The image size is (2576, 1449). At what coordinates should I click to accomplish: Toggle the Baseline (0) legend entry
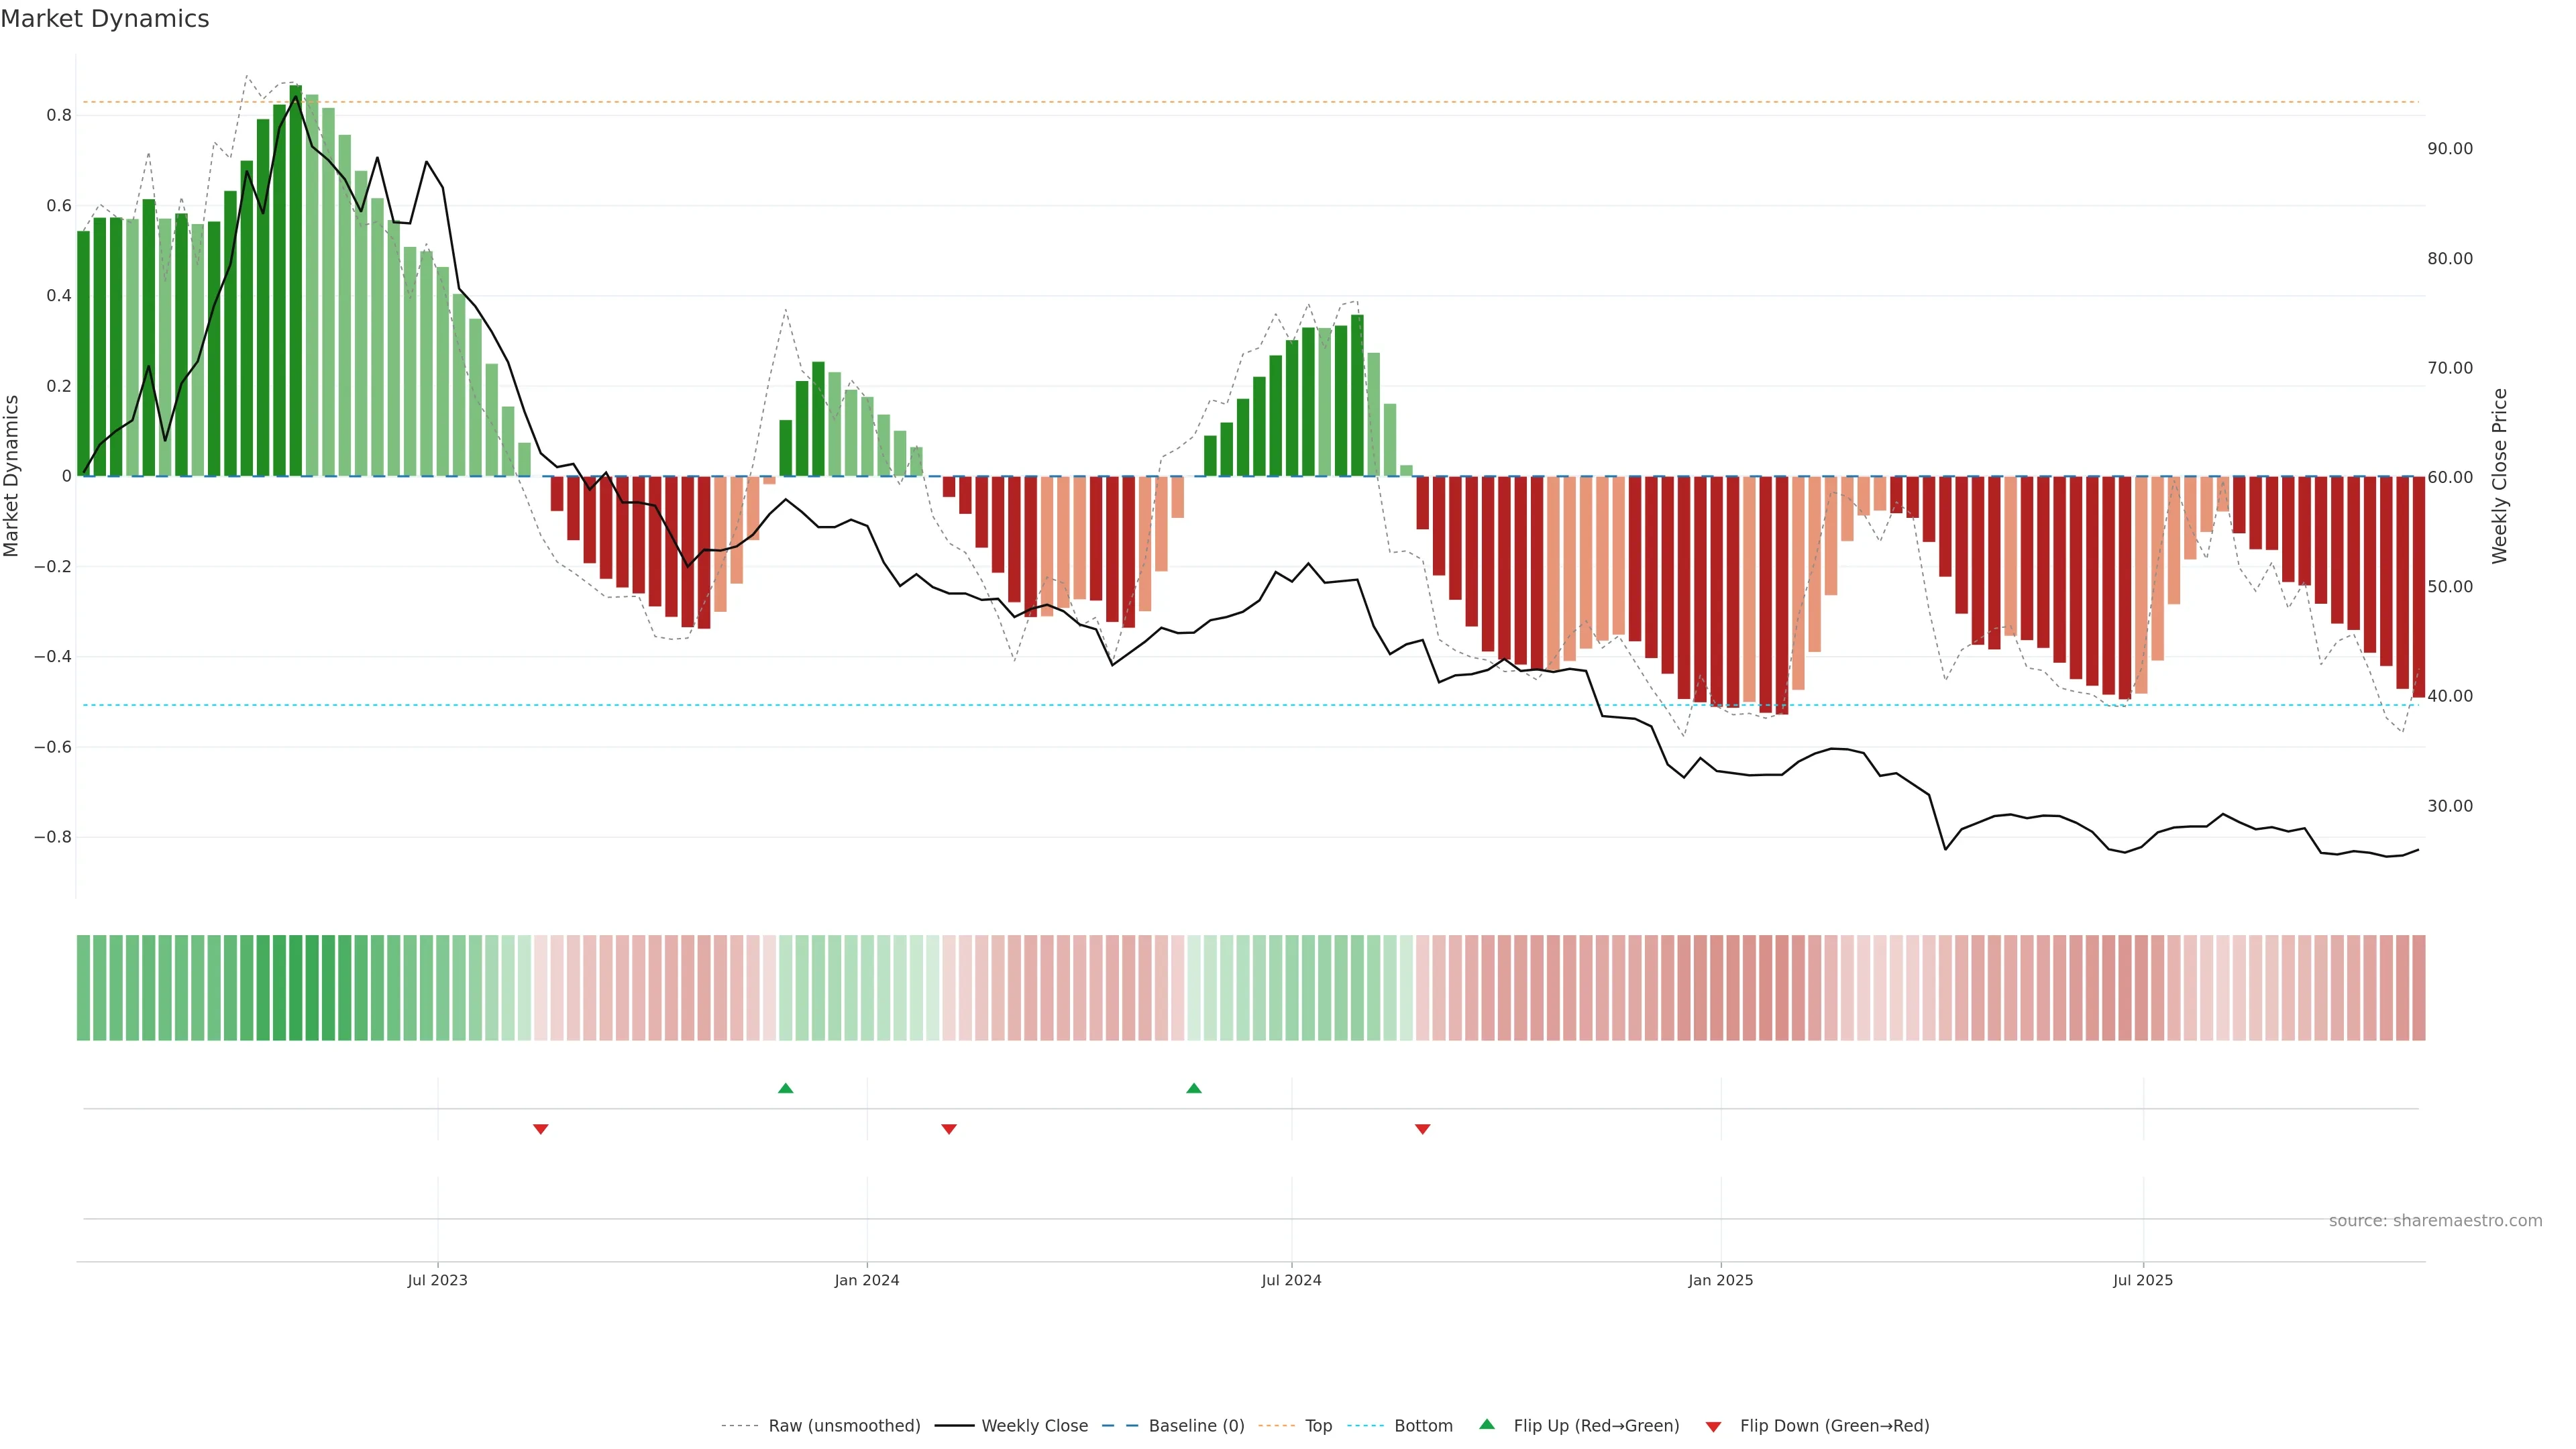[1196, 1426]
